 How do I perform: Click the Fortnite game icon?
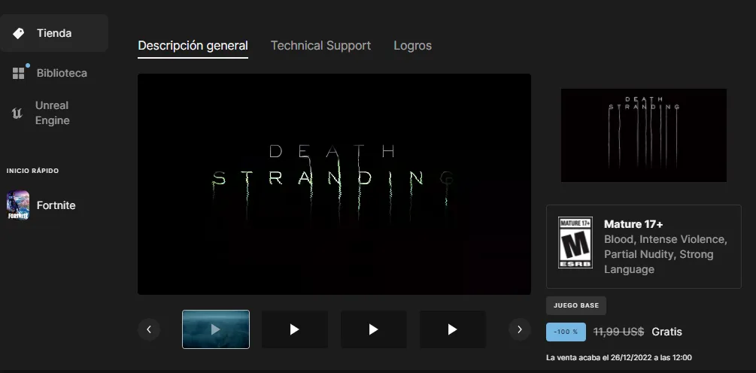pos(18,205)
